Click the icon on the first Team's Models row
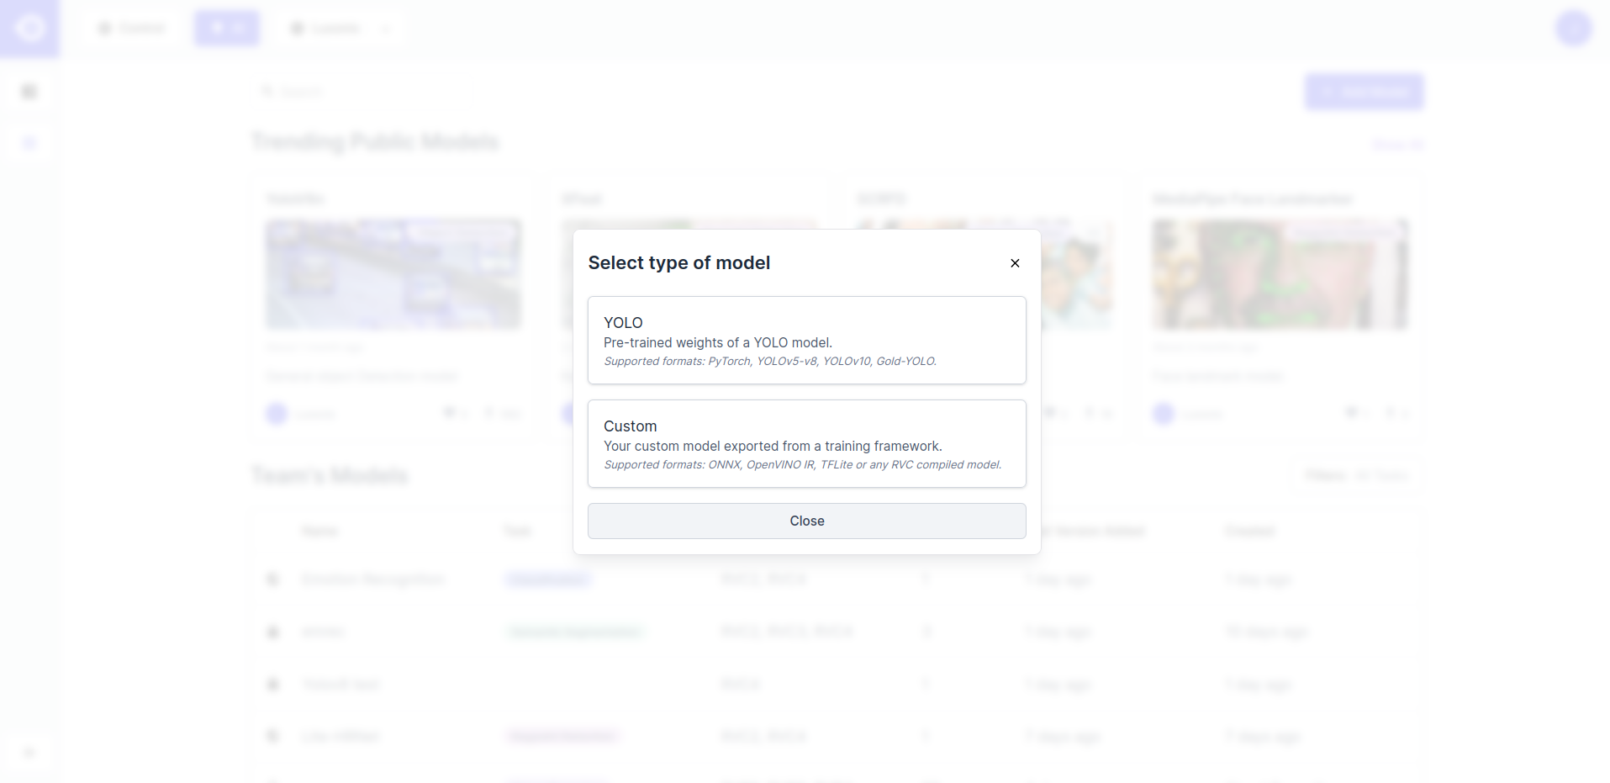This screenshot has height=783, width=1610. click(x=272, y=579)
